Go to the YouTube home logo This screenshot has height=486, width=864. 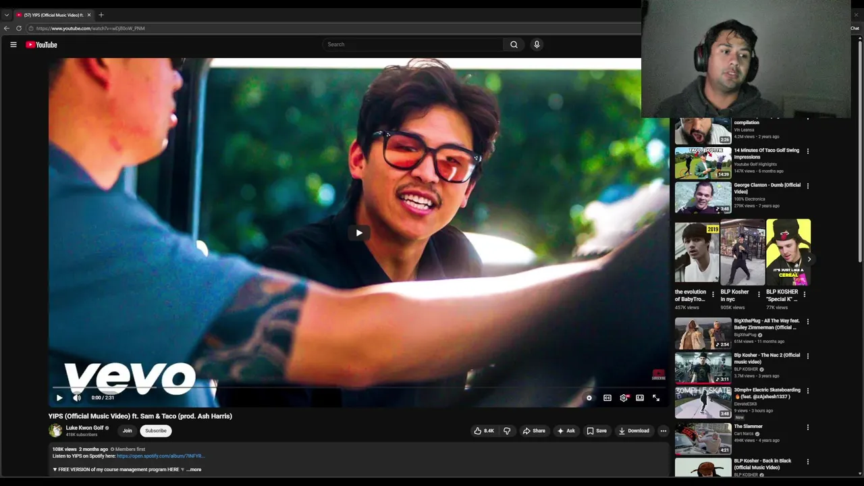pyautogui.click(x=42, y=45)
